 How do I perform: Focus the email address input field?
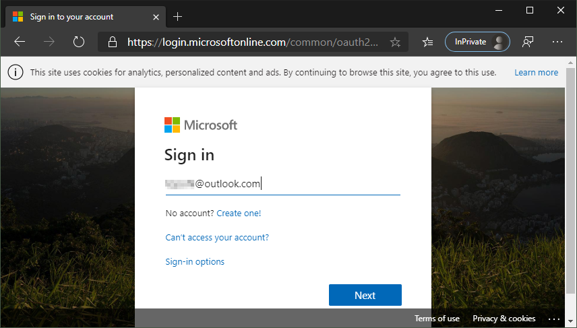[x=282, y=184]
